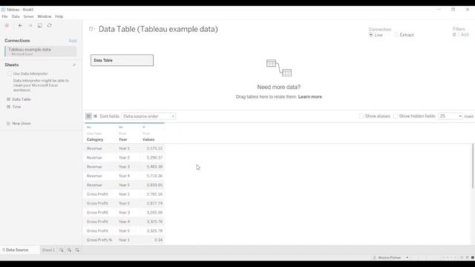Switch to the Sheet 1 tab
475x267 pixels.
coord(48,250)
